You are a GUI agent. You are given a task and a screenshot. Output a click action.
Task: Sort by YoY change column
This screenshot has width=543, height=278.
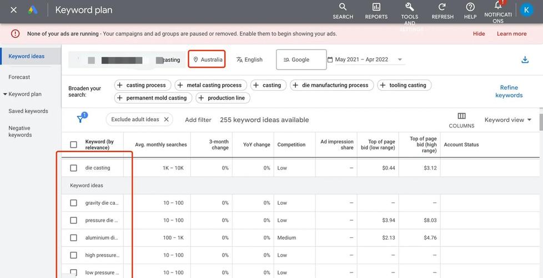click(257, 145)
